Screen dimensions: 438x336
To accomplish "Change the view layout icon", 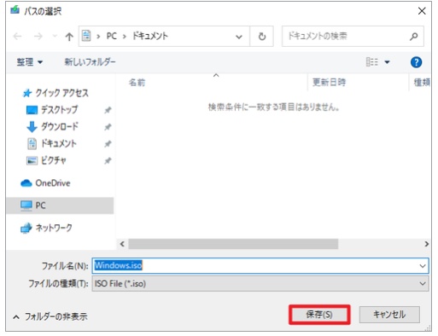I will pyautogui.click(x=372, y=61).
